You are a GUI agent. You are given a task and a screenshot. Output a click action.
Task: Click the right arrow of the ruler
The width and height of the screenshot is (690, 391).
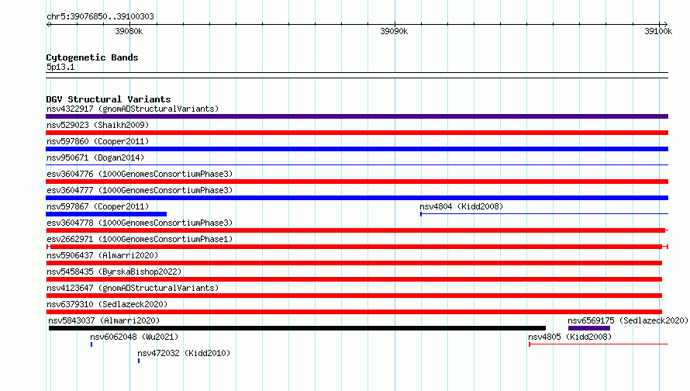(x=666, y=24)
